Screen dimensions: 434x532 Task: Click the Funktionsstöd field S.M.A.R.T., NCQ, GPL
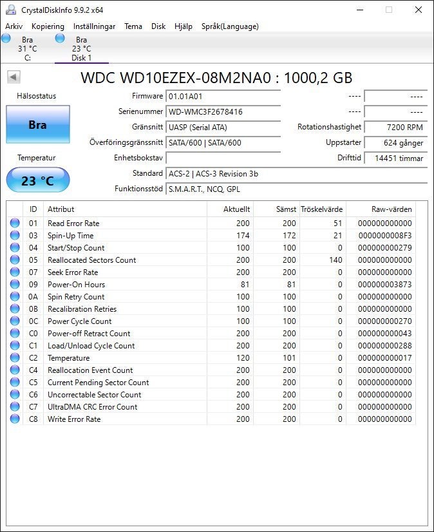click(x=296, y=189)
